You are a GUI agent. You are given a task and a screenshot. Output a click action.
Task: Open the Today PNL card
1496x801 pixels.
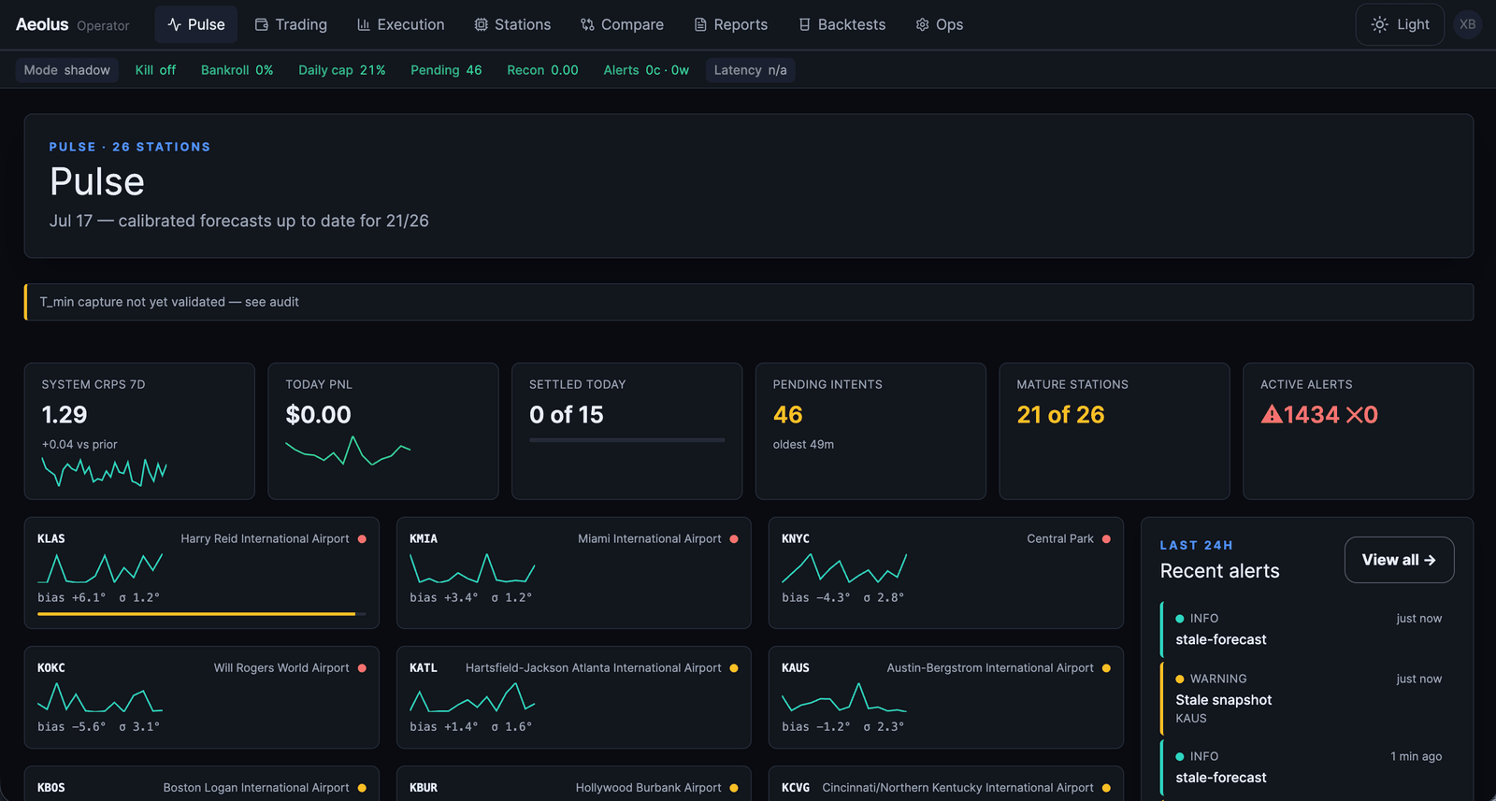point(383,431)
